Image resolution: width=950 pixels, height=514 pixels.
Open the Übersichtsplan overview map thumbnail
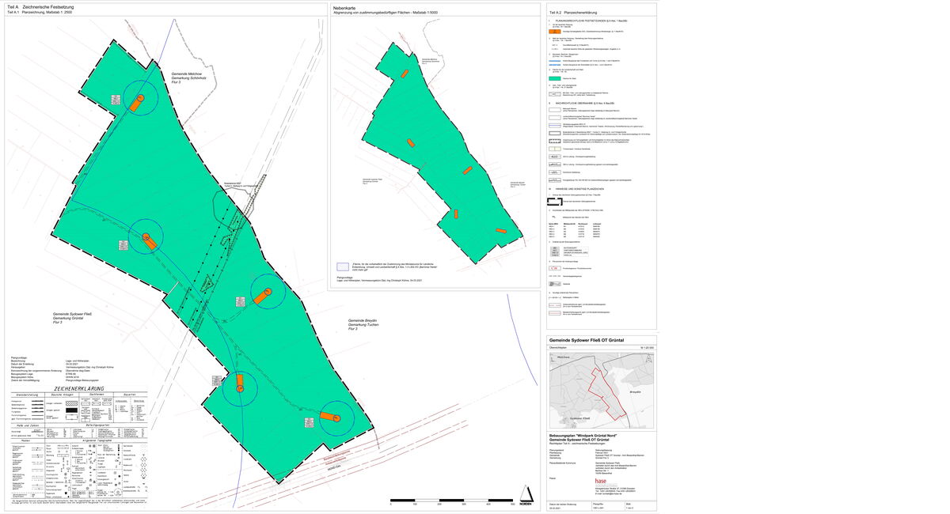[602, 388]
